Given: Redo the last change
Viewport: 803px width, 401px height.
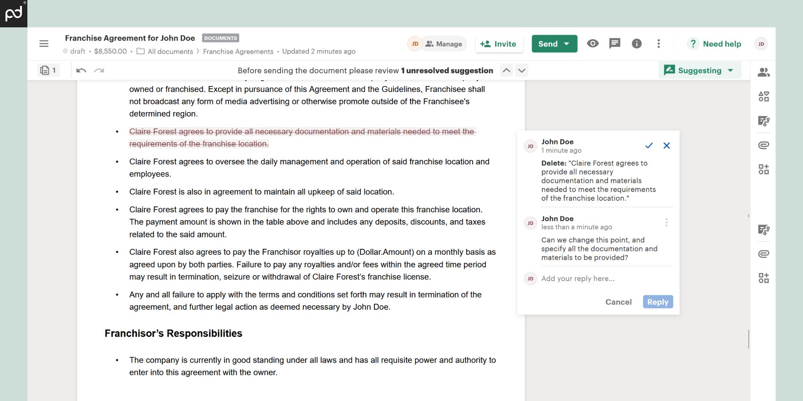Looking at the screenshot, I should (99, 70).
